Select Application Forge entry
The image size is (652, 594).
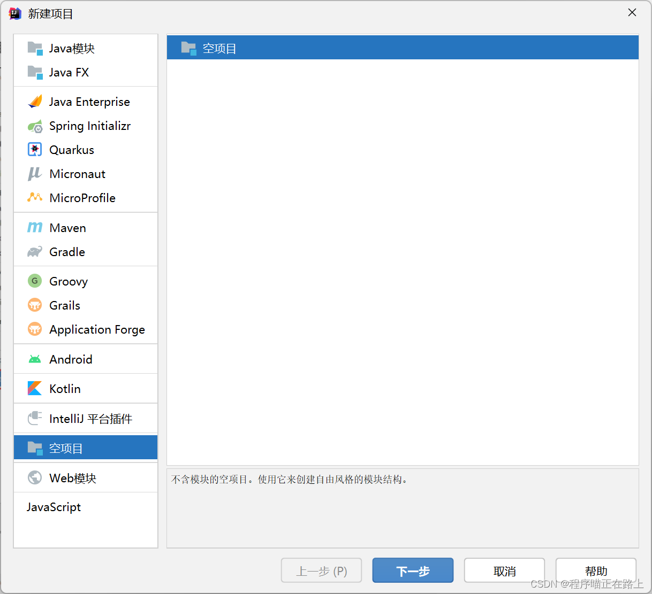(86, 329)
